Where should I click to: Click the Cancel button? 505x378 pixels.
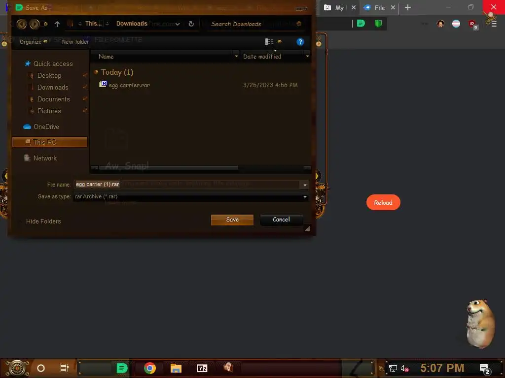(281, 220)
